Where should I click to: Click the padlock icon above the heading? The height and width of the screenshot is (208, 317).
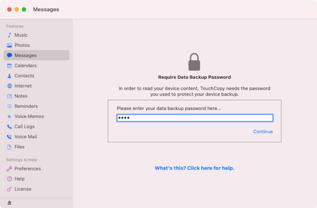click(x=194, y=62)
